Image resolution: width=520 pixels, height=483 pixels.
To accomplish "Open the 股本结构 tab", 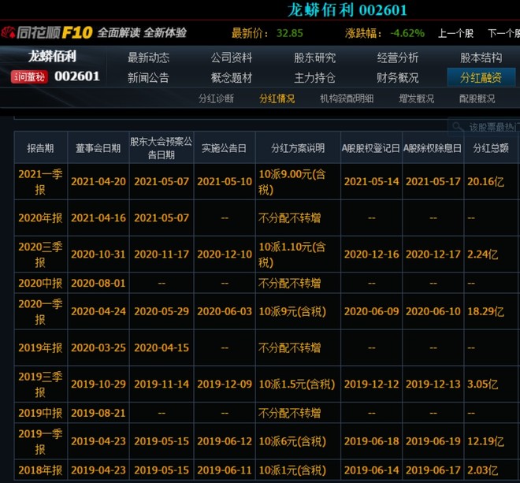I will coord(481,58).
